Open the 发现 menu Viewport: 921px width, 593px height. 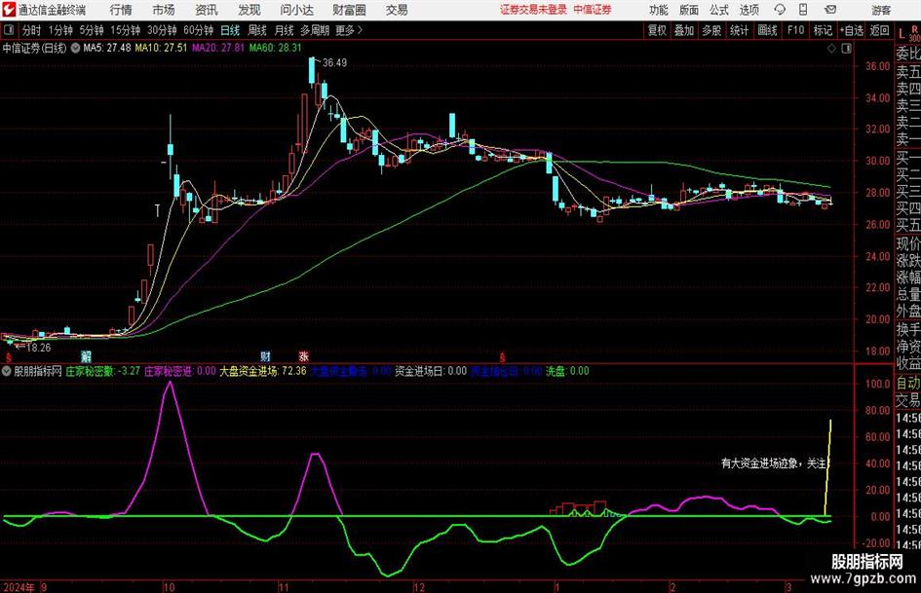(249, 10)
